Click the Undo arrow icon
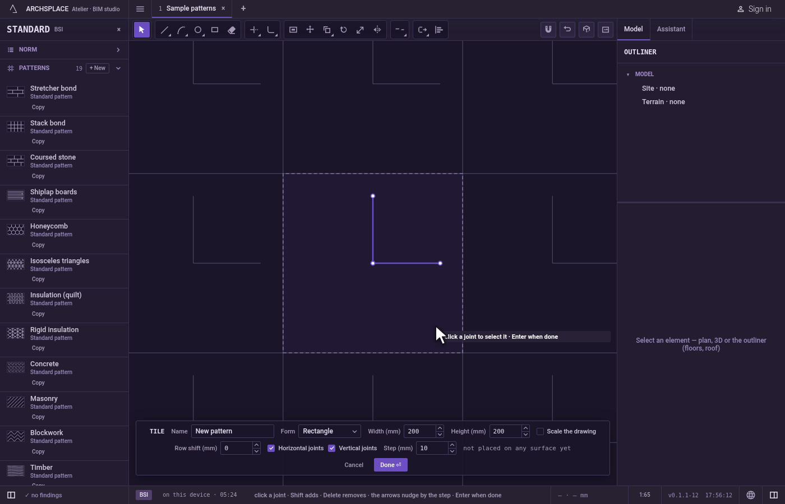The image size is (785, 504). pyautogui.click(x=567, y=29)
